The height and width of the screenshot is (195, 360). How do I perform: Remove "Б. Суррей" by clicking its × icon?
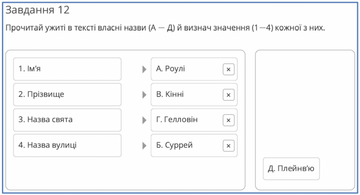tap(228, 146)
